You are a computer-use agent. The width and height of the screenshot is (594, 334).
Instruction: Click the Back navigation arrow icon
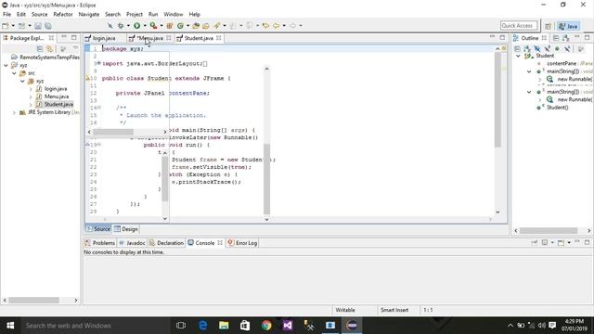point(277,26)
